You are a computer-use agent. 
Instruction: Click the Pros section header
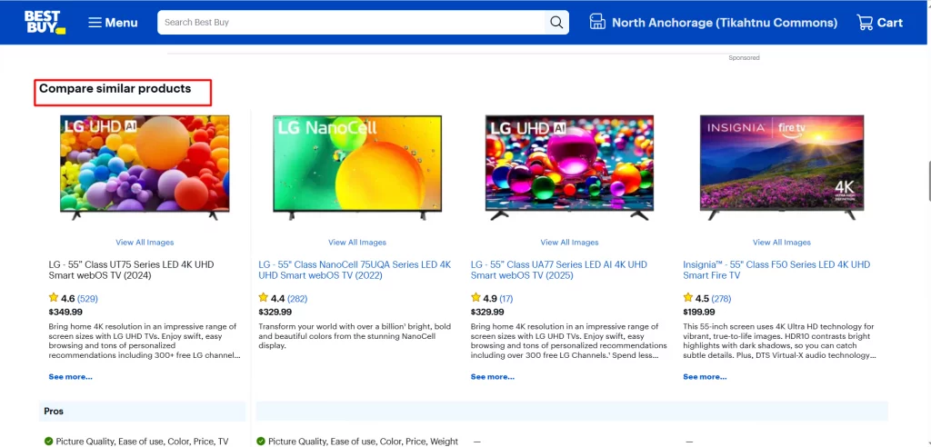(142, 412)
